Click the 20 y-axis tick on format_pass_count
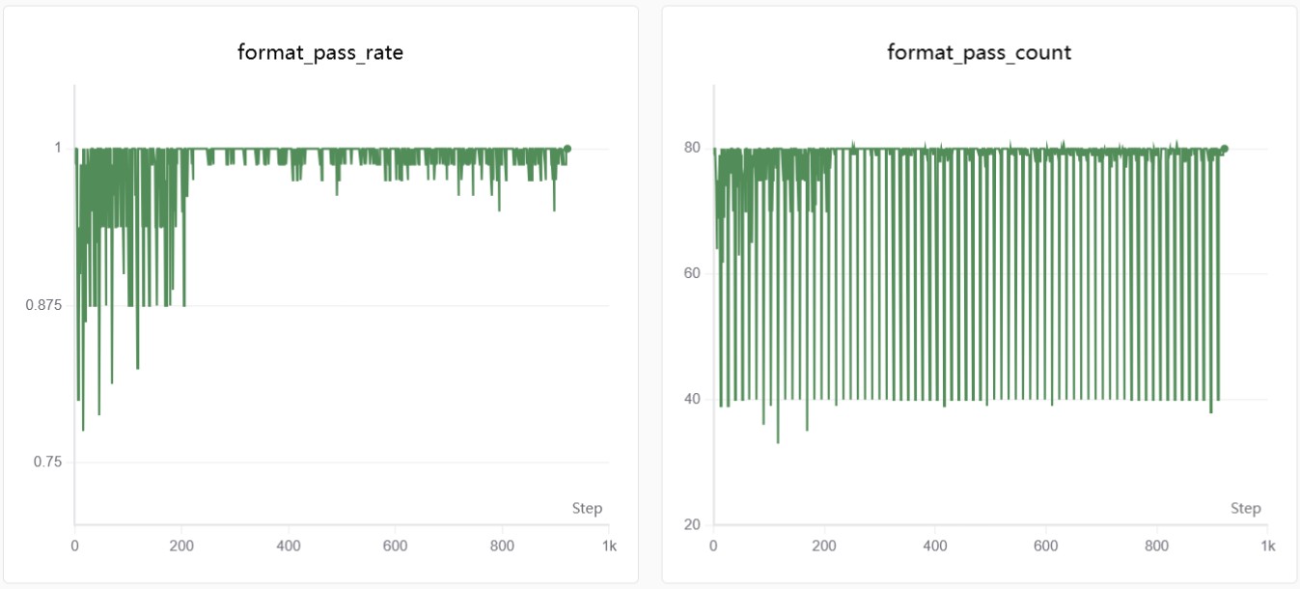 pyautogui.click(x=693, y=525)
